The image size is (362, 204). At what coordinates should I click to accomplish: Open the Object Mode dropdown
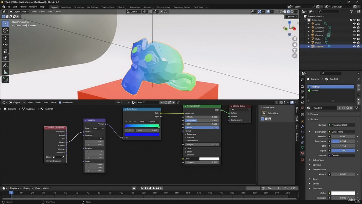point(19,12)
